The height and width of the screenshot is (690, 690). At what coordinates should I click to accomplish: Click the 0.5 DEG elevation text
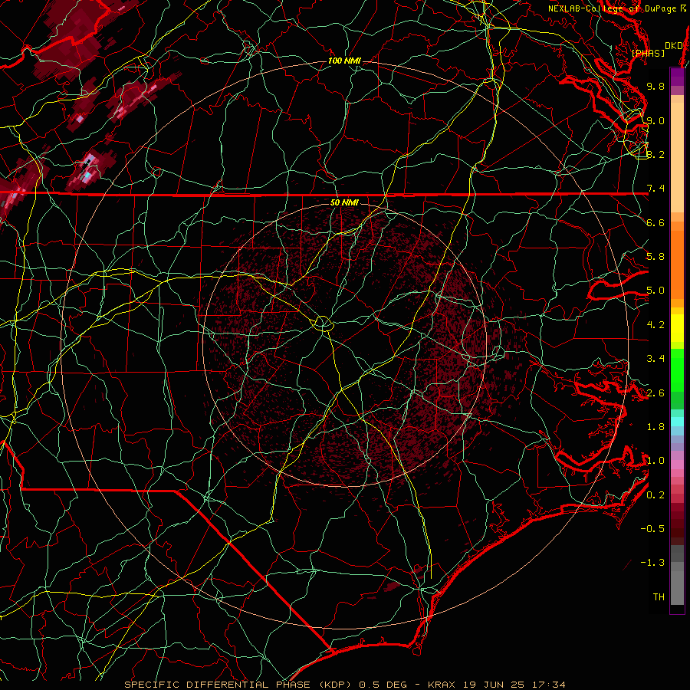coord(383,685)
